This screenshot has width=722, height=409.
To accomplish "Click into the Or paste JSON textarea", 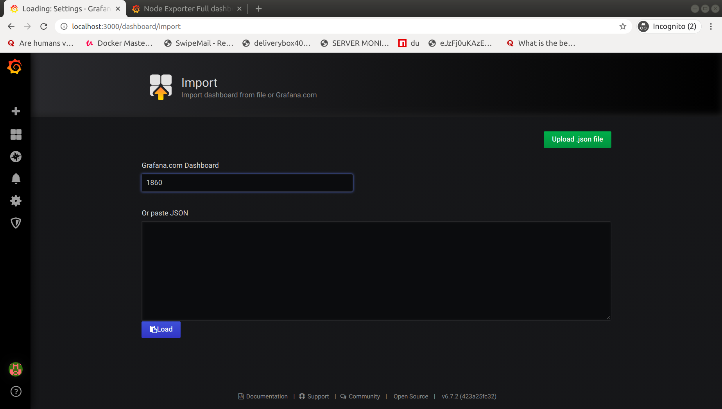I will (376, 271).
